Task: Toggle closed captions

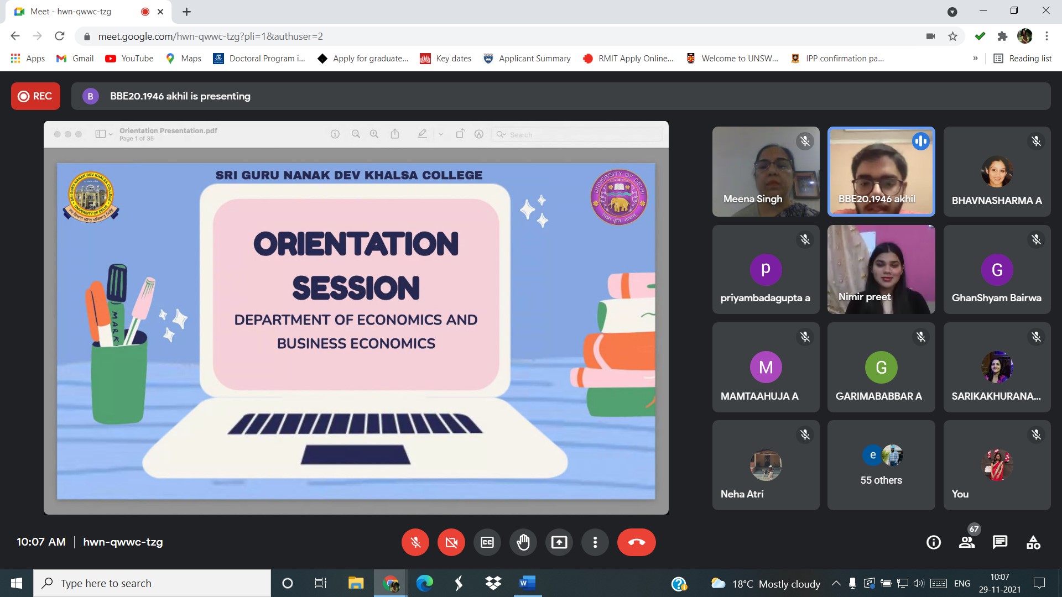Action: point(487,542)
